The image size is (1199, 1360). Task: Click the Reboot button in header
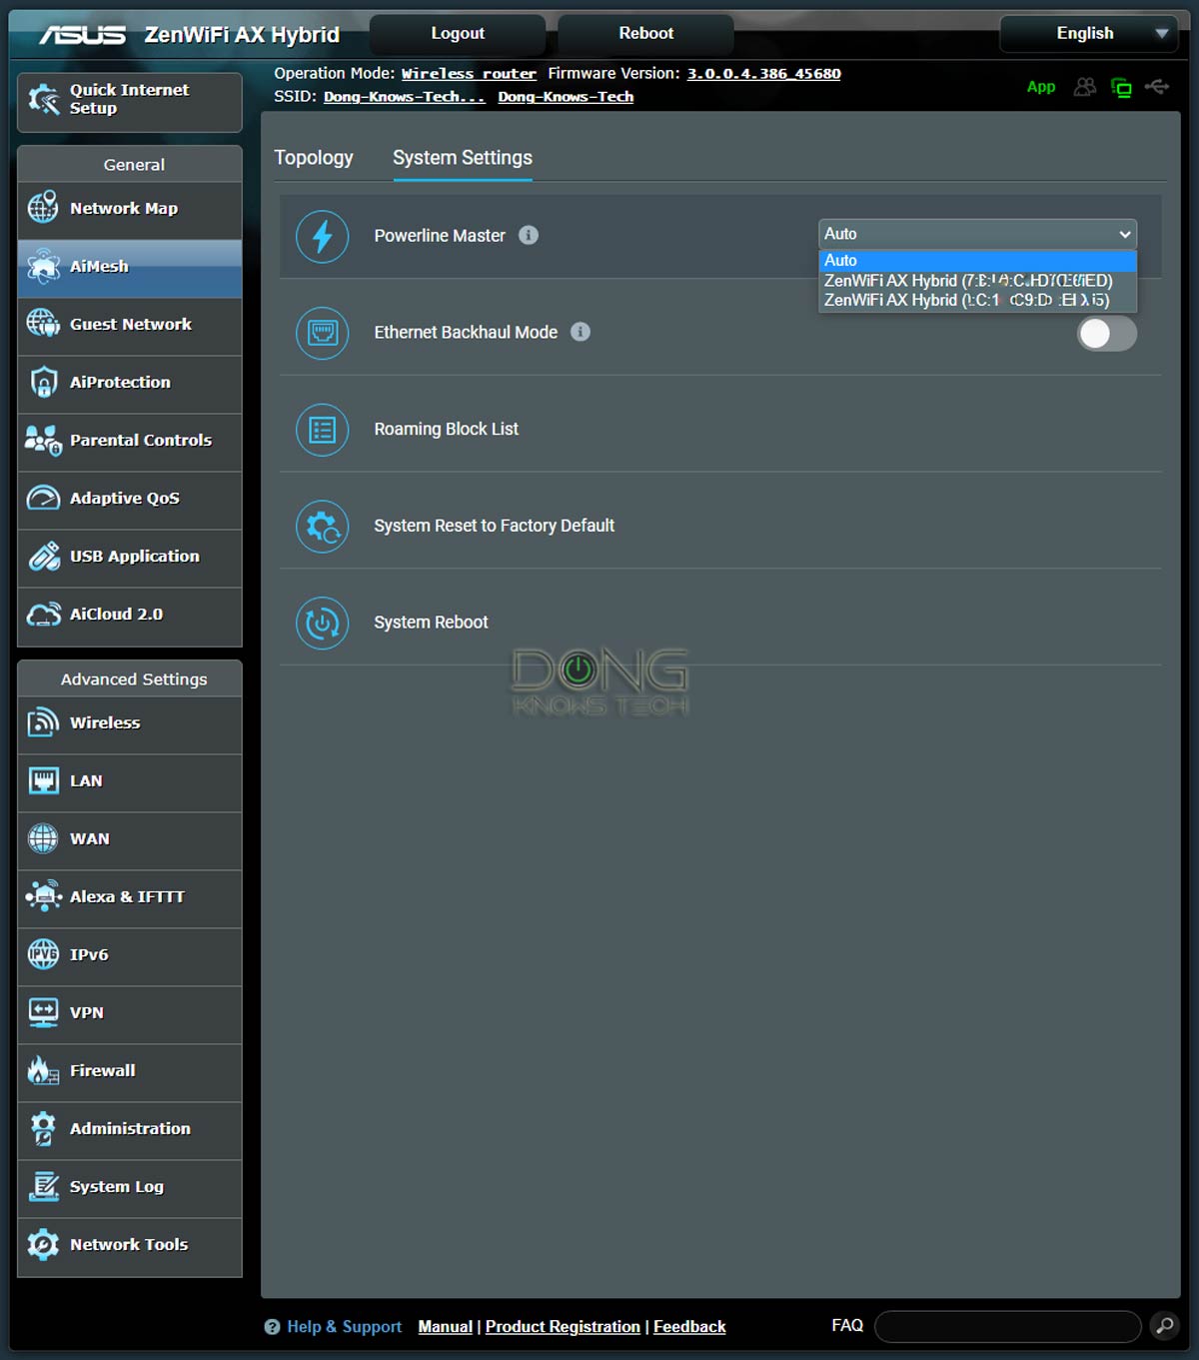pyautogui.click(x=645, y=33)
